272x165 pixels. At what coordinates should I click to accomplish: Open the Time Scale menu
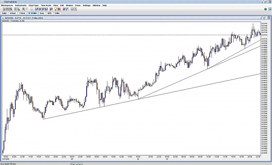pos(46,5)
